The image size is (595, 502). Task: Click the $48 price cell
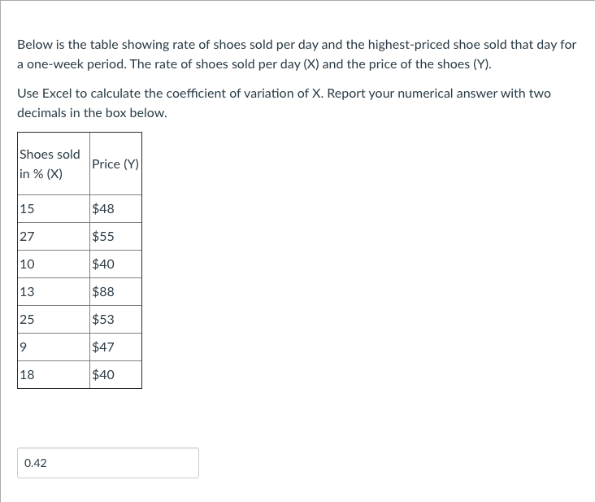(x=115, y=209)
